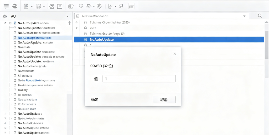
Task: Click the boxed column-view toolbar icon
Action: click(x=132, y=6)
